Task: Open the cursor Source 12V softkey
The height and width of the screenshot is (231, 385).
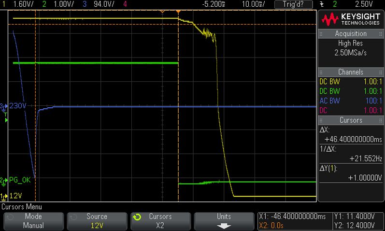Action: click(97, 221)
